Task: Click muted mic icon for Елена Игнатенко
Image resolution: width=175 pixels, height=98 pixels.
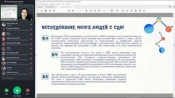Action: pos(31,59)
